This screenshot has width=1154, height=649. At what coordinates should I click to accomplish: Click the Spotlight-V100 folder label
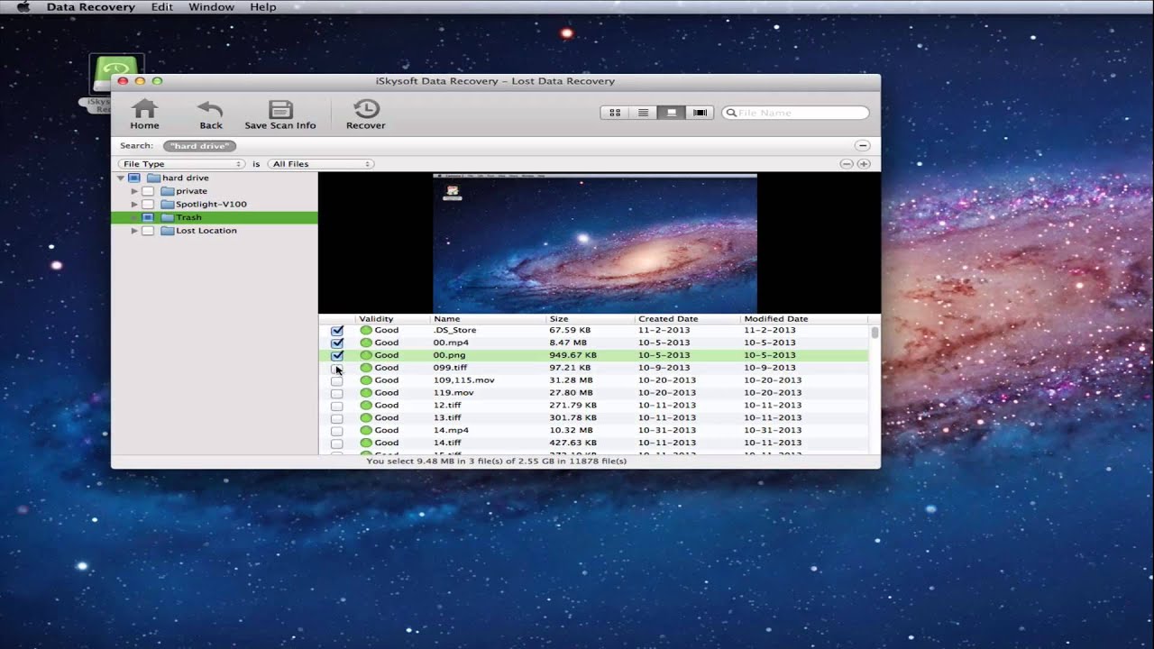[x=211, y=205]
